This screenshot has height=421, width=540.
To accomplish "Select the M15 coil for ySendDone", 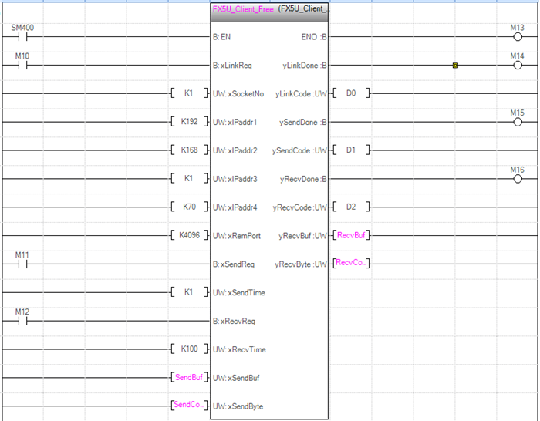I will (517, 122).
